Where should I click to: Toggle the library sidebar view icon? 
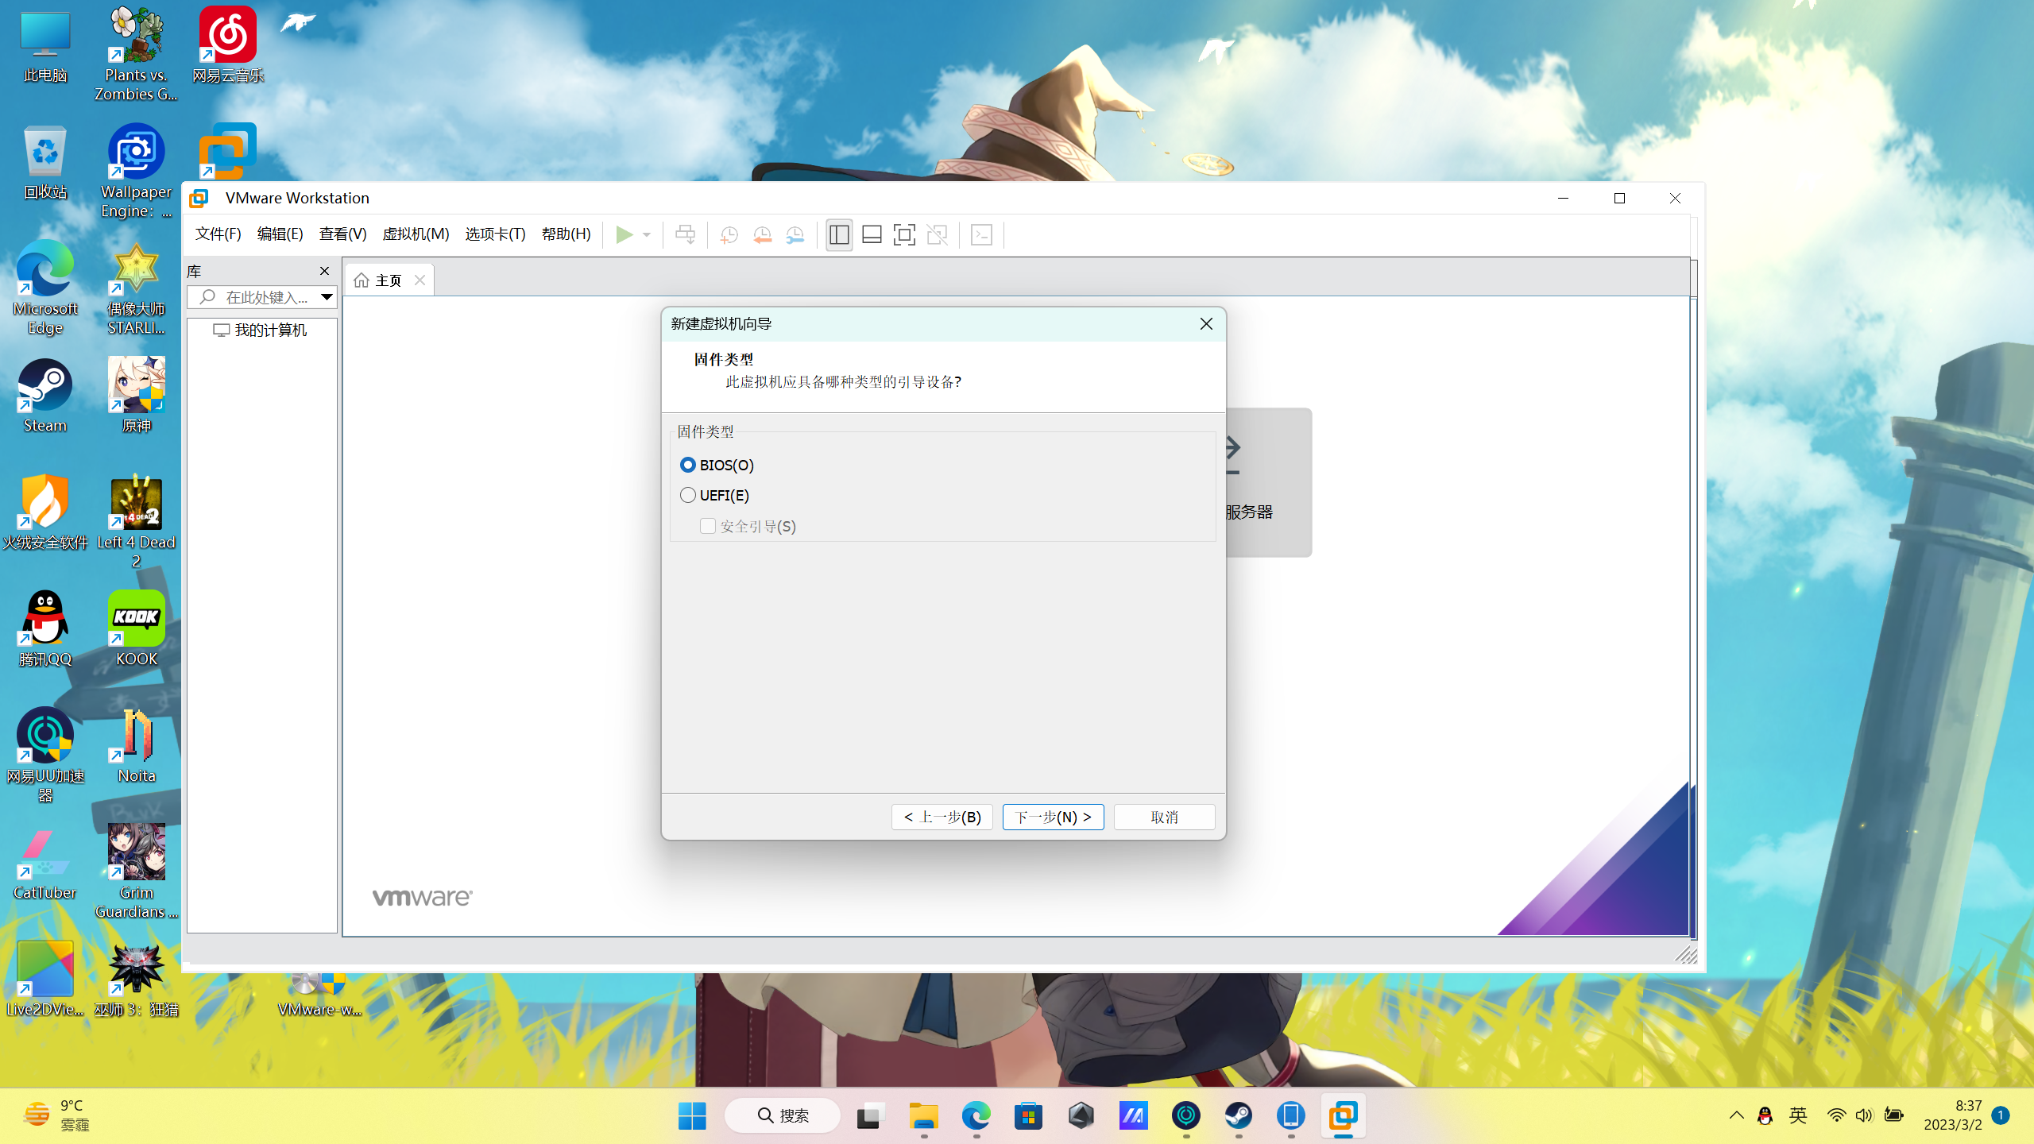click(839, 234)
